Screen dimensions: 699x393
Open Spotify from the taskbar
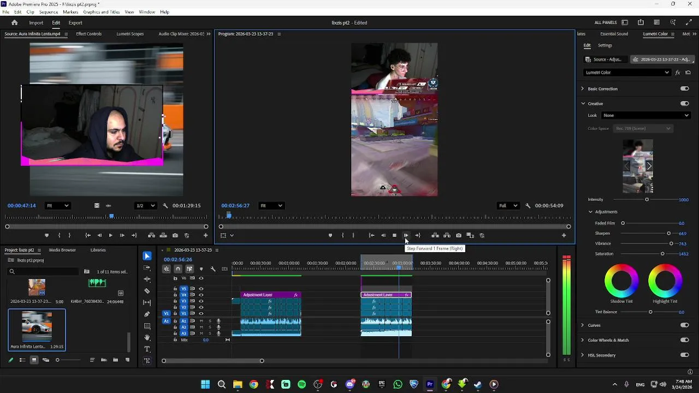coord(301,384)
